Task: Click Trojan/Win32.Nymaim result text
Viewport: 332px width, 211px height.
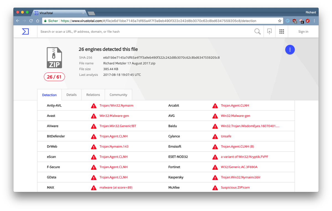Action: 116,105
